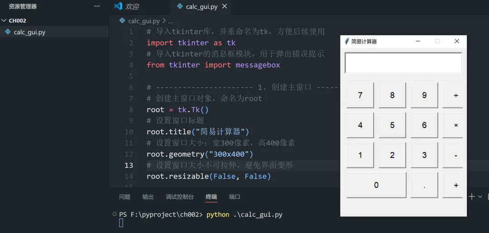Viewport: 489px width, 233px height.
Task: Click calculator button 6
Action: (424, 125)
